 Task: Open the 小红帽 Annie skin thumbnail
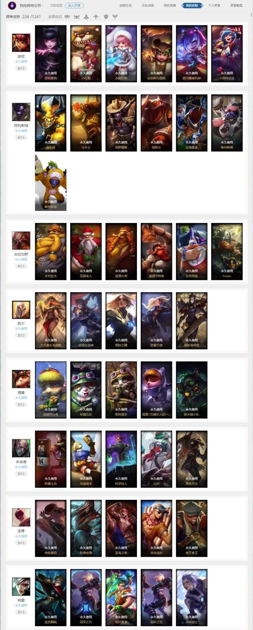tap(86, 54)
